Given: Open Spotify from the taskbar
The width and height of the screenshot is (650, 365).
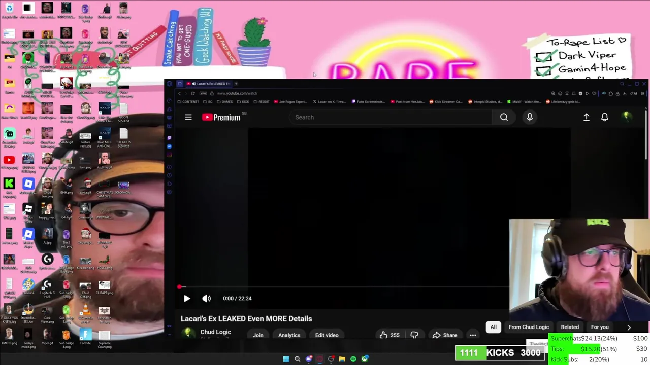Looking at the screenshot, I should click(x=353, y=359).
